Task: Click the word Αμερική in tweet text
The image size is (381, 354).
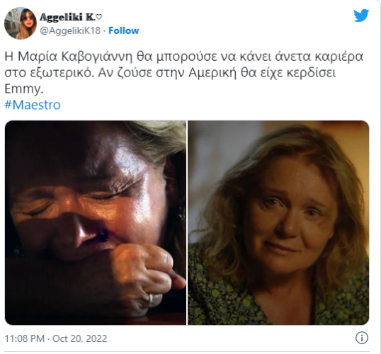Action: [212, 73]
